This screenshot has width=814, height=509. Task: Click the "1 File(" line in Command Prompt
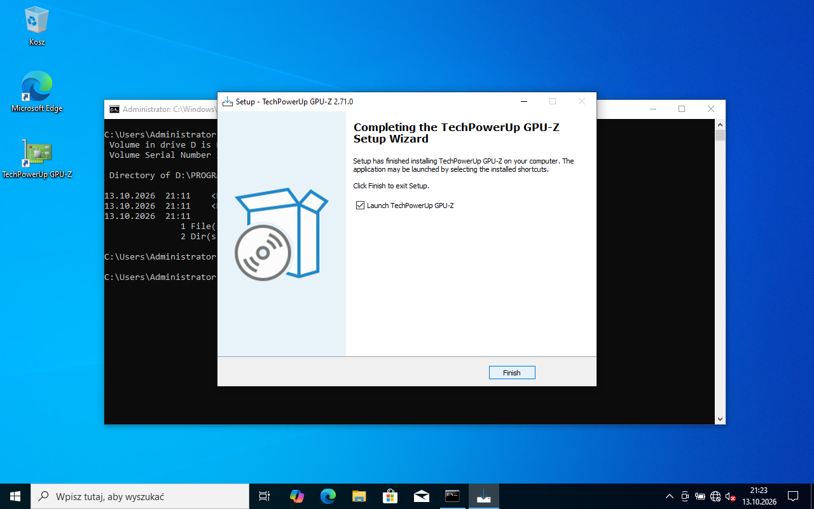(x=198, y=226)
